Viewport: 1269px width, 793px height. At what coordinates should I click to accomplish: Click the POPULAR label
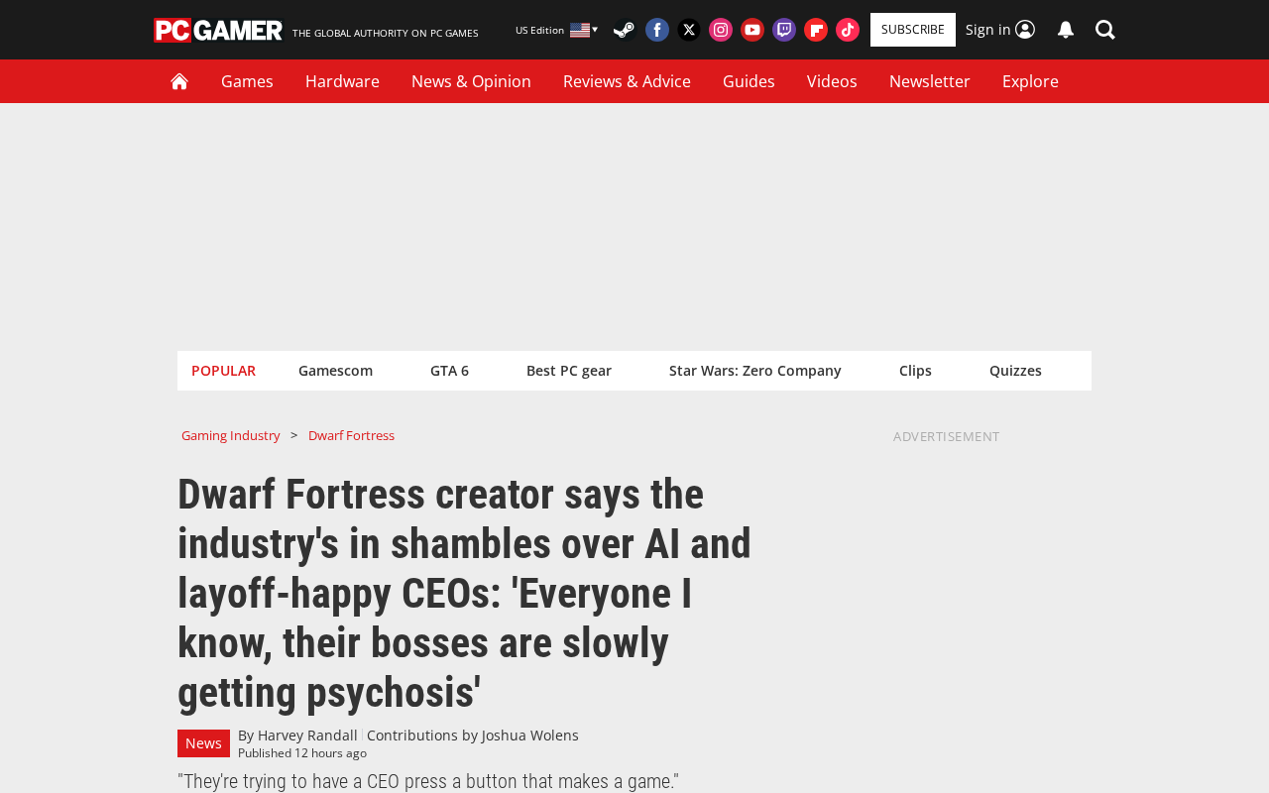coord(223,371)
